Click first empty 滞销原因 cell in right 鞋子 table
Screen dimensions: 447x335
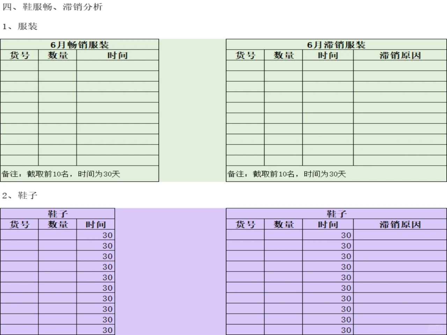tap(400, 235)
